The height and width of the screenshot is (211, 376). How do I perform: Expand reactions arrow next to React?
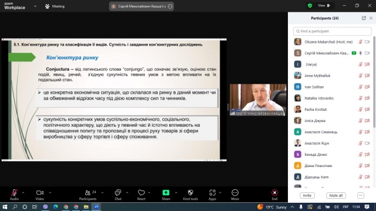149,193
